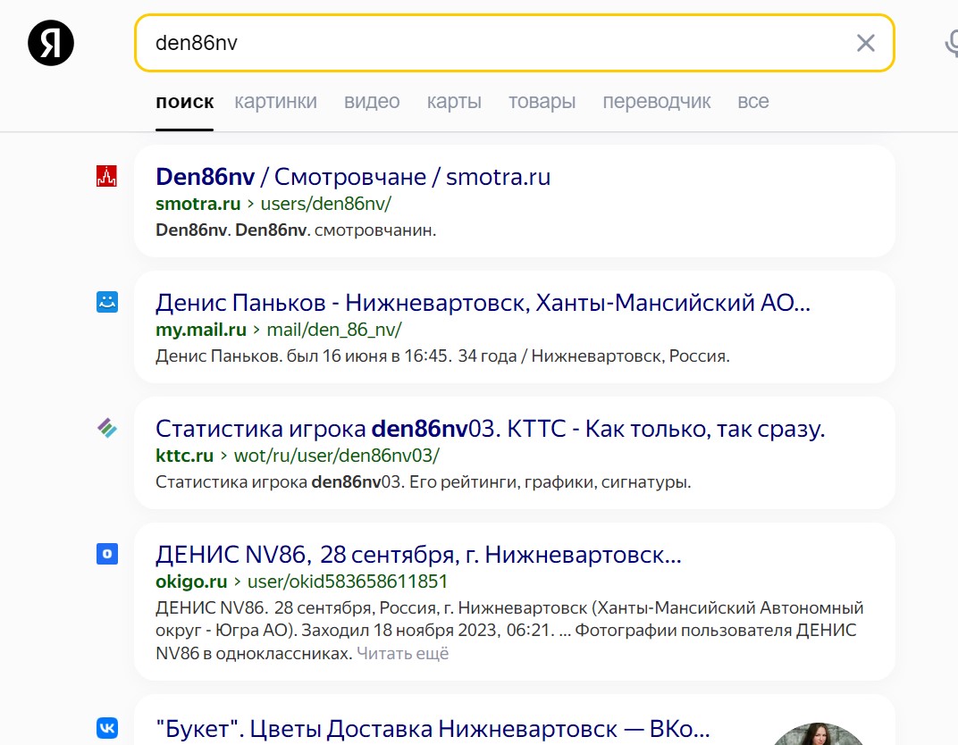The height and width of the screenshot is (745, 958).
Task: Switch to the переводчик tab
Action: tap(656, 101)
